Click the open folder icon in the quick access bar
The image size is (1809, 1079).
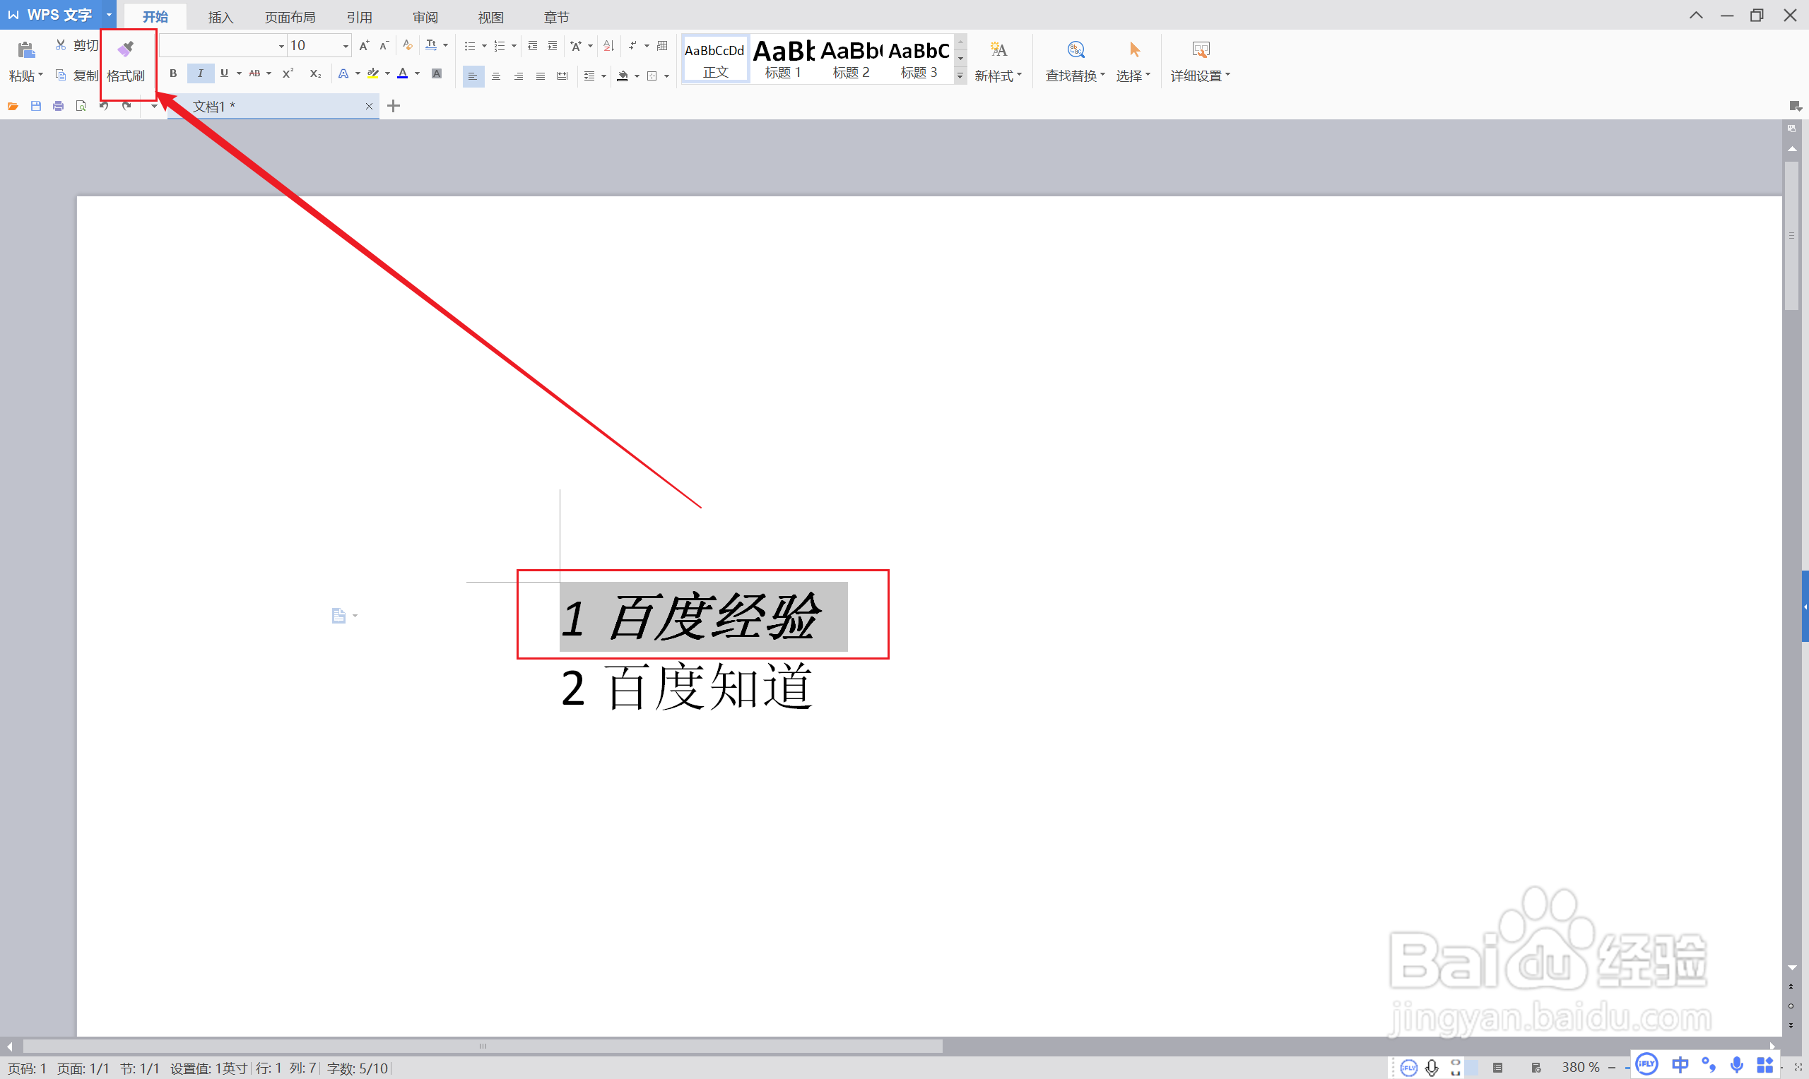click(x=13, y=106)
